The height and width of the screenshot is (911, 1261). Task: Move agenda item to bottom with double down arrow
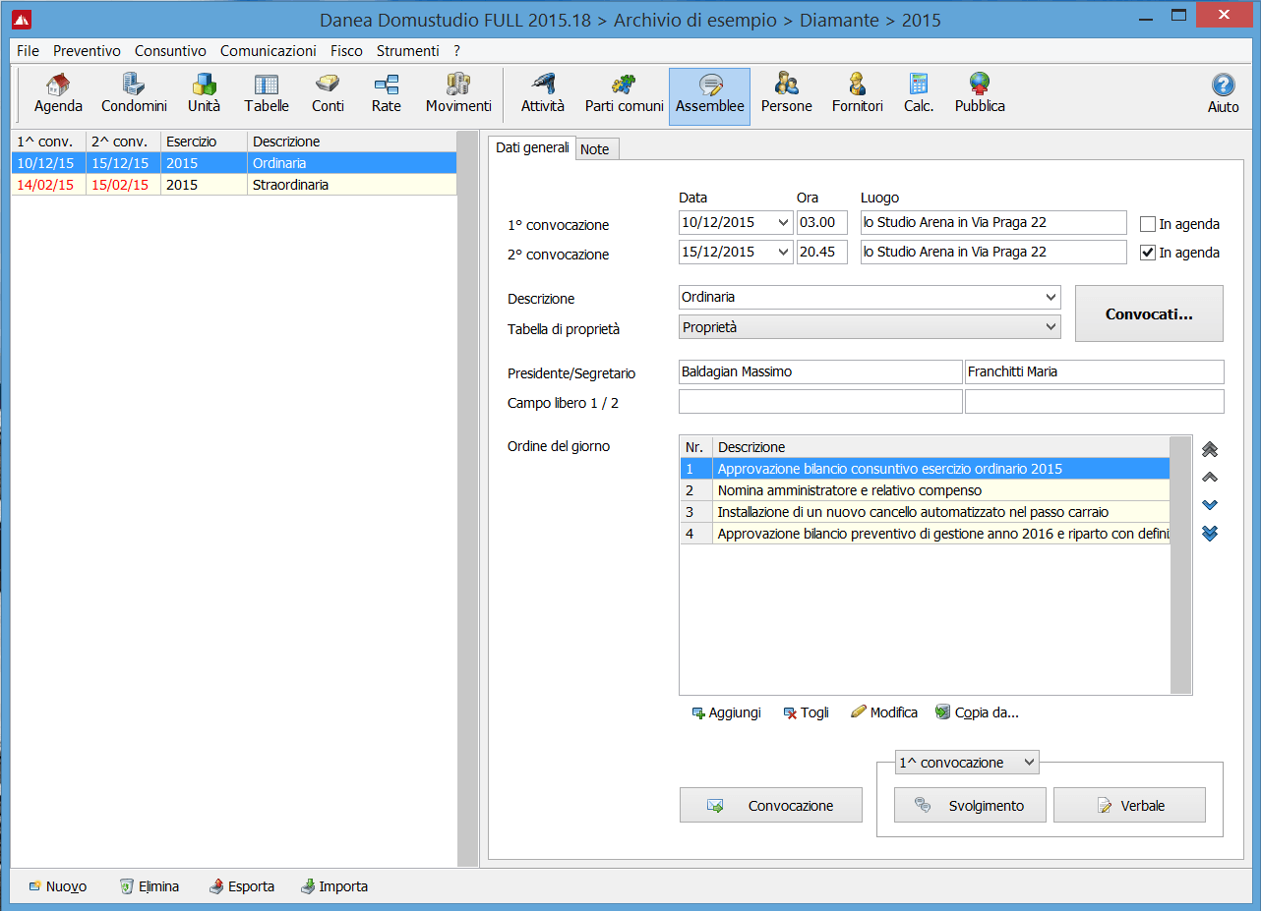pyautogui.click(x=1210, y=534)
